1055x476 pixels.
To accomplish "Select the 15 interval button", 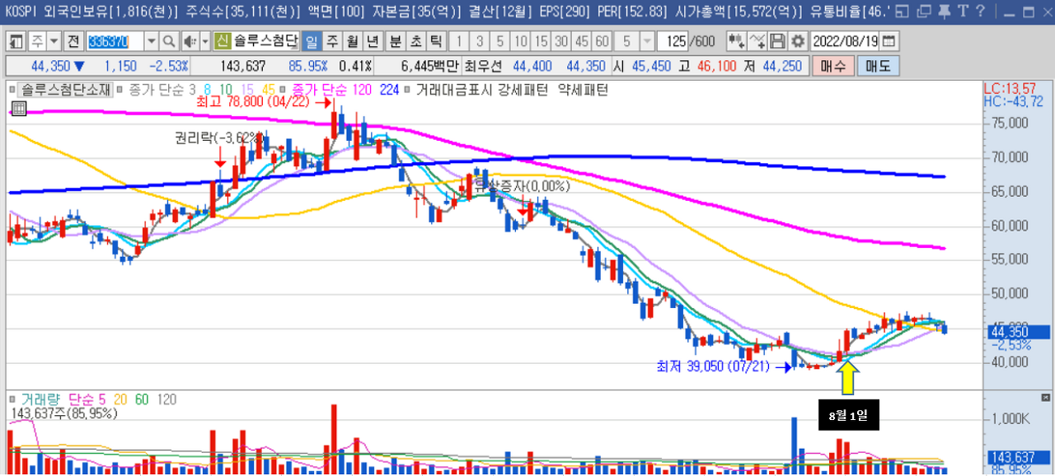I will (541, 41).
